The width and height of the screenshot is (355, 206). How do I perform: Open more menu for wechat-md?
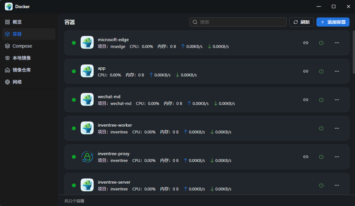pyautogui.click(x=337, y=100)
